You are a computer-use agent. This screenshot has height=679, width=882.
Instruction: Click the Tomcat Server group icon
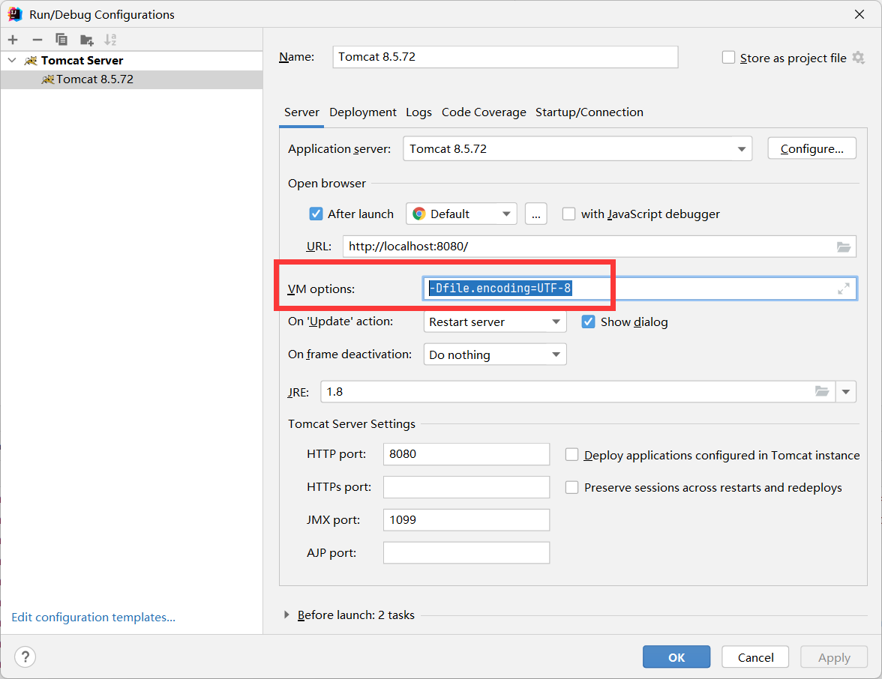[31, 61]
